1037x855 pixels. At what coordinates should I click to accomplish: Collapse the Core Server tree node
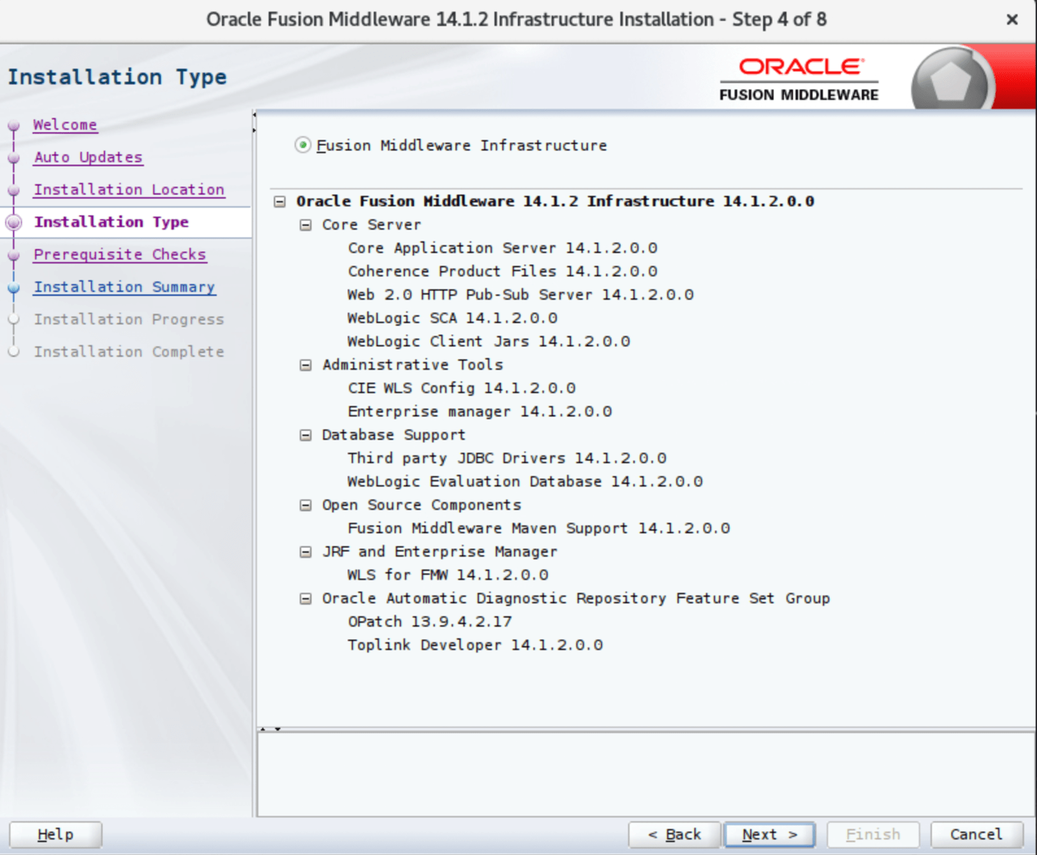point(305,225)
